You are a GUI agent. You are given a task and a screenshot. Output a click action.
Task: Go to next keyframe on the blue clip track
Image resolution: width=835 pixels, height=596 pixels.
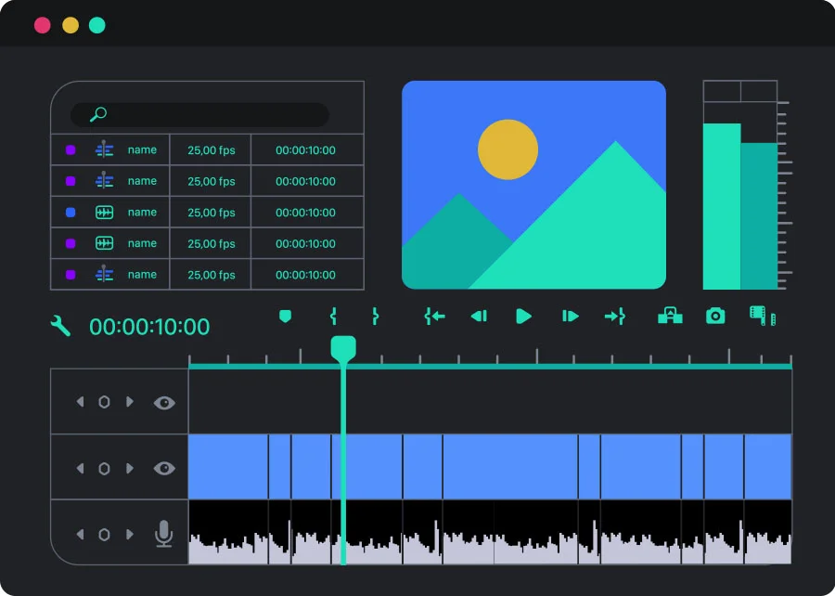129,468
